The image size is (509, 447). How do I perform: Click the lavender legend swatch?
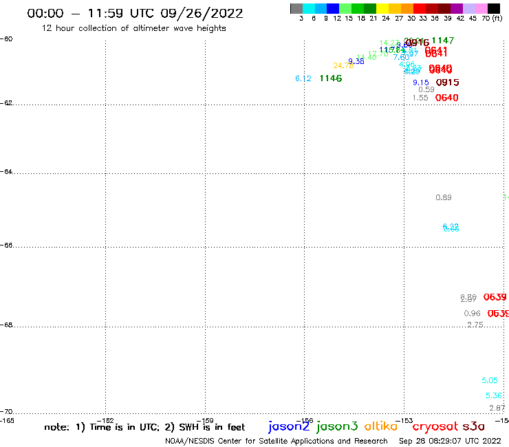click(468, 8)
